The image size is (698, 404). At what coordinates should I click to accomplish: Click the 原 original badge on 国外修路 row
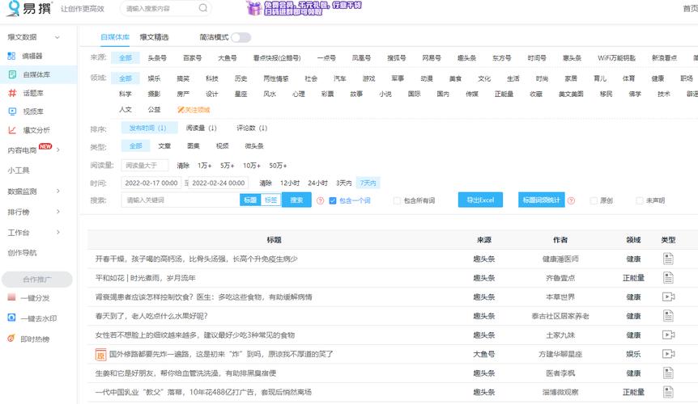pos(100,354)
